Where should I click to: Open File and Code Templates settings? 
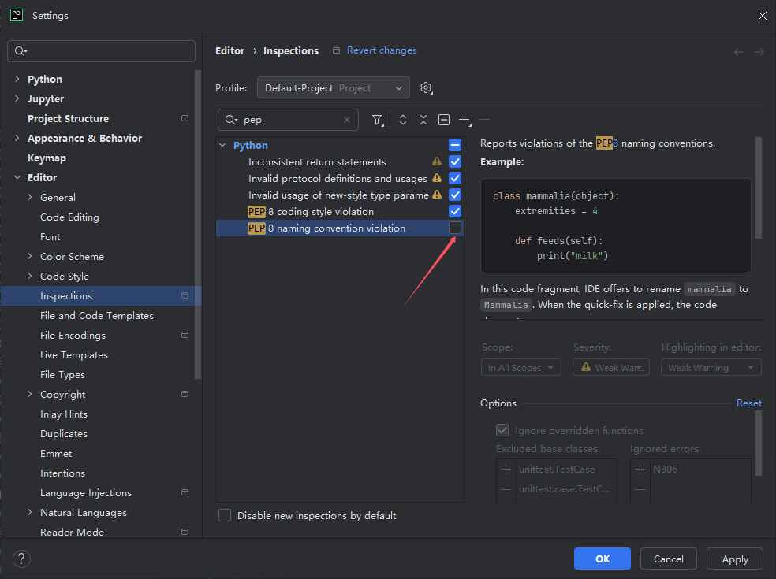click(x=97, y=316)
